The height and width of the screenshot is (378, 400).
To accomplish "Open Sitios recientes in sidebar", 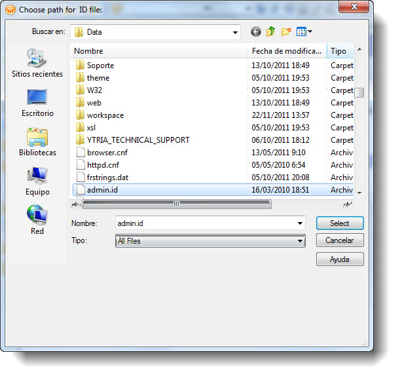I will [37, 64].
